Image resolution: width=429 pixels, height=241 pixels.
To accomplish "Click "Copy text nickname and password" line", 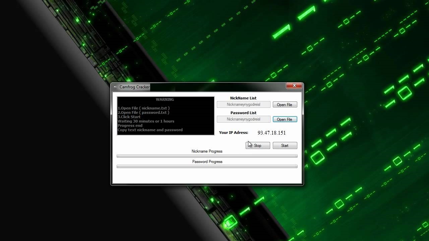I will coord(150,130).
